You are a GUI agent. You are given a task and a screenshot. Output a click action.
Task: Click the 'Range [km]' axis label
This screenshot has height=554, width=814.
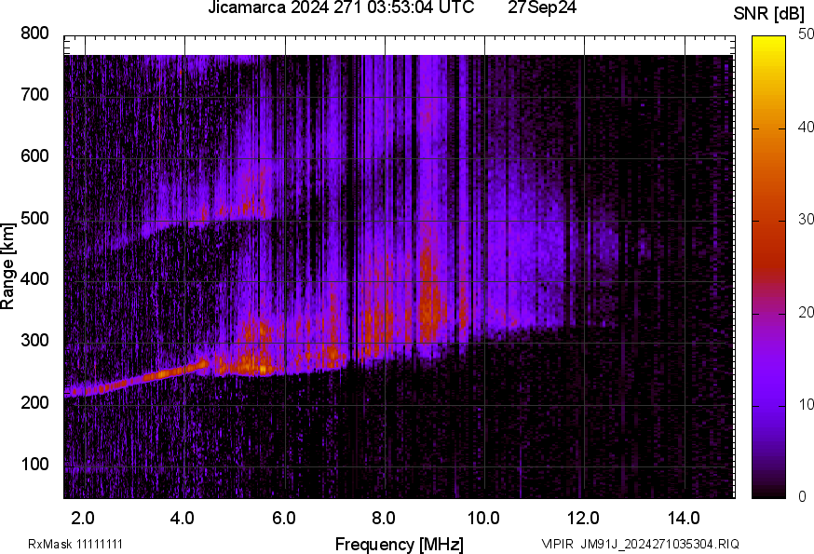tap(7, 266)
